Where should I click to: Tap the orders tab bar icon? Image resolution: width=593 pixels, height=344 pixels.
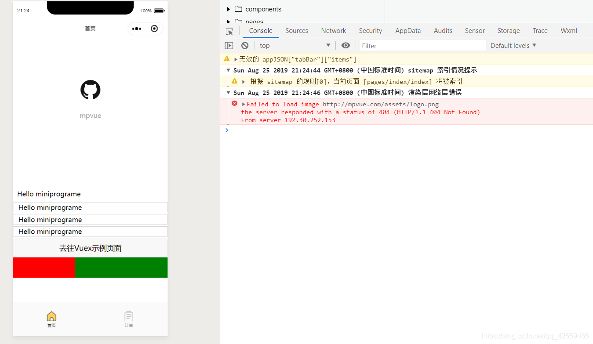click(129, 316)
